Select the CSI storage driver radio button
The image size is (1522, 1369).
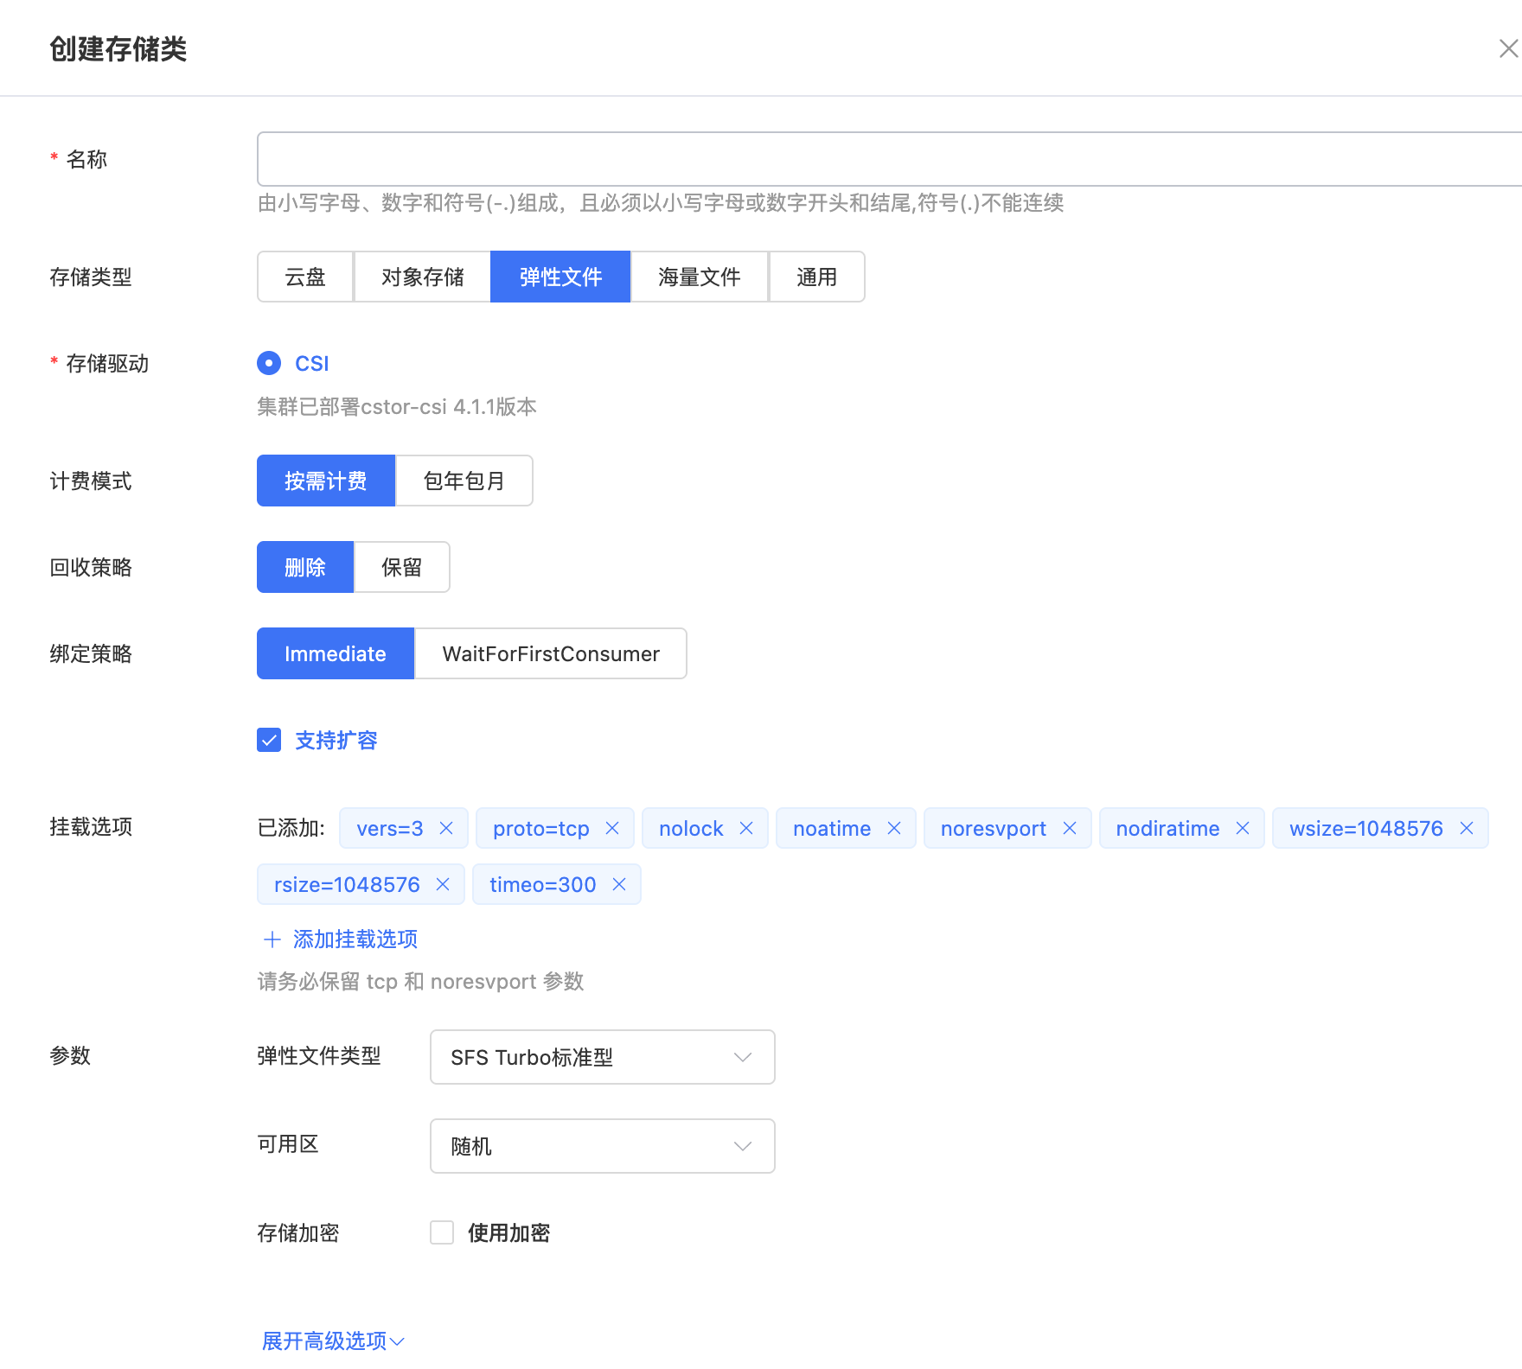click(269, 363)
